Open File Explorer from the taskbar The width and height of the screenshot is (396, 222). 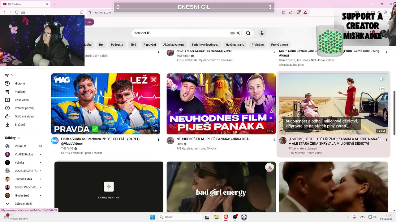217,217
